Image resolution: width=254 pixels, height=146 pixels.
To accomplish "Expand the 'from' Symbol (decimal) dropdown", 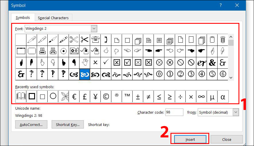I will click(236, 112).
